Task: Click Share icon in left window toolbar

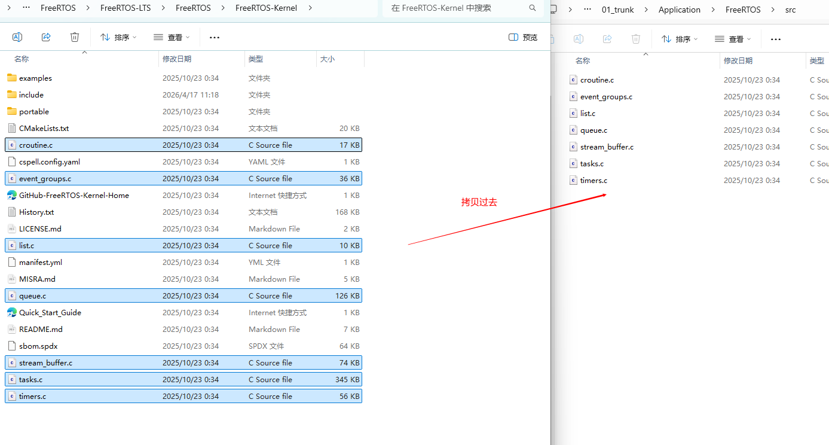Action: pyautogui.click(x=46, y=37)
